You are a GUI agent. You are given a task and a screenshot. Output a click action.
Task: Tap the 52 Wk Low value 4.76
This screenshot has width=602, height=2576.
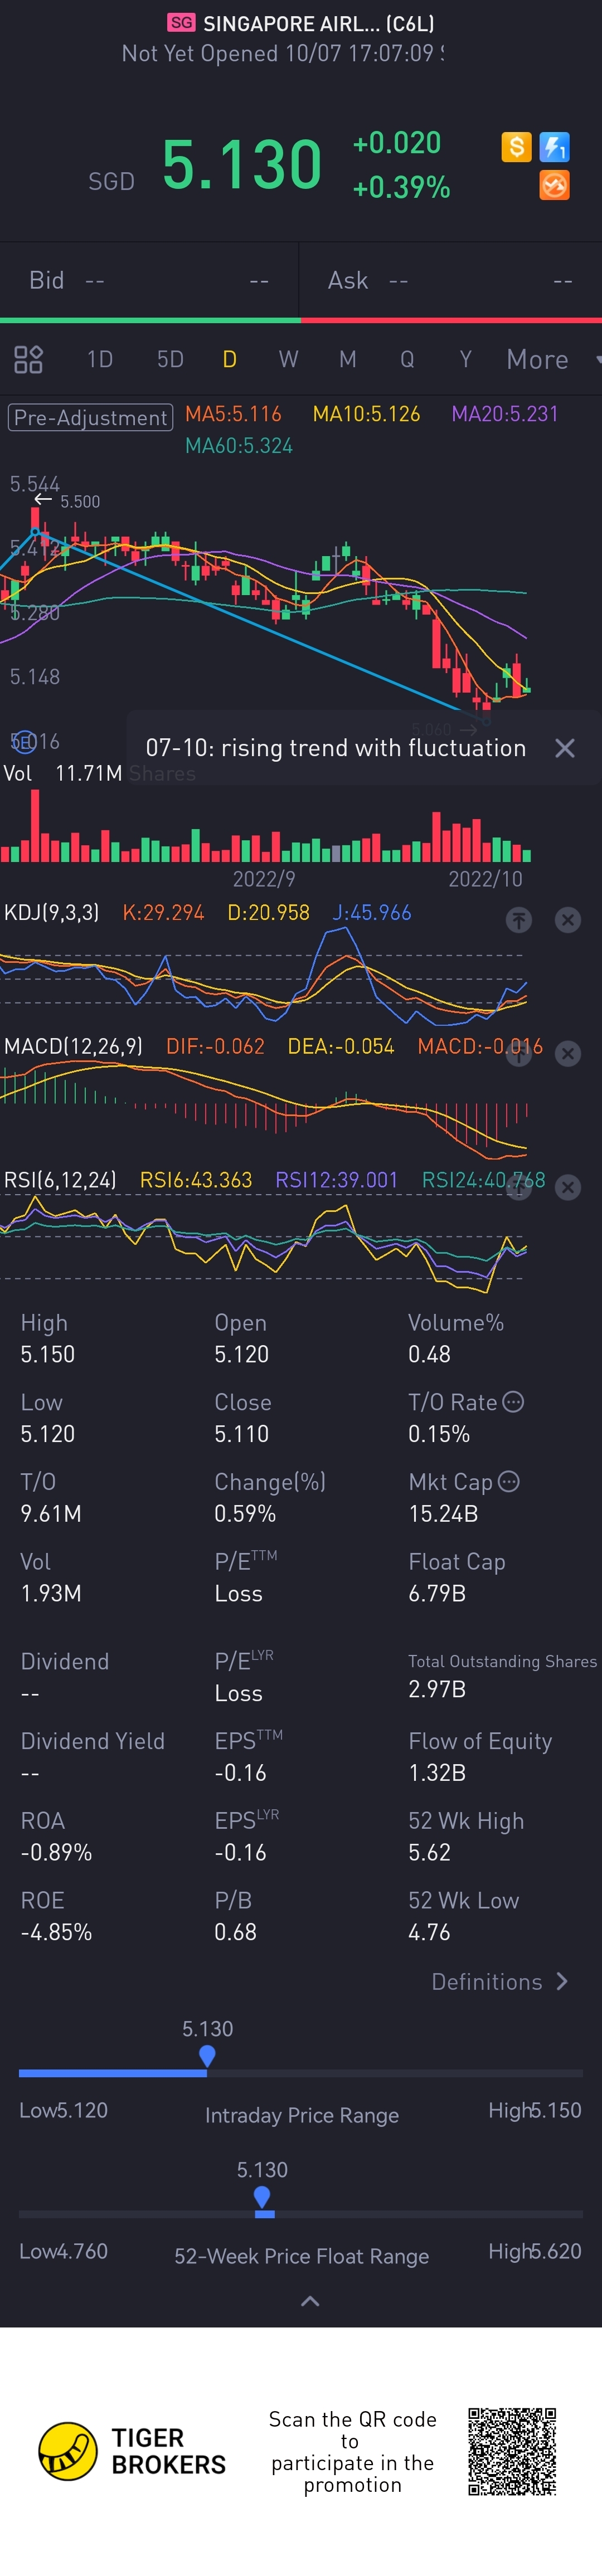click(x=429, y=1932)
